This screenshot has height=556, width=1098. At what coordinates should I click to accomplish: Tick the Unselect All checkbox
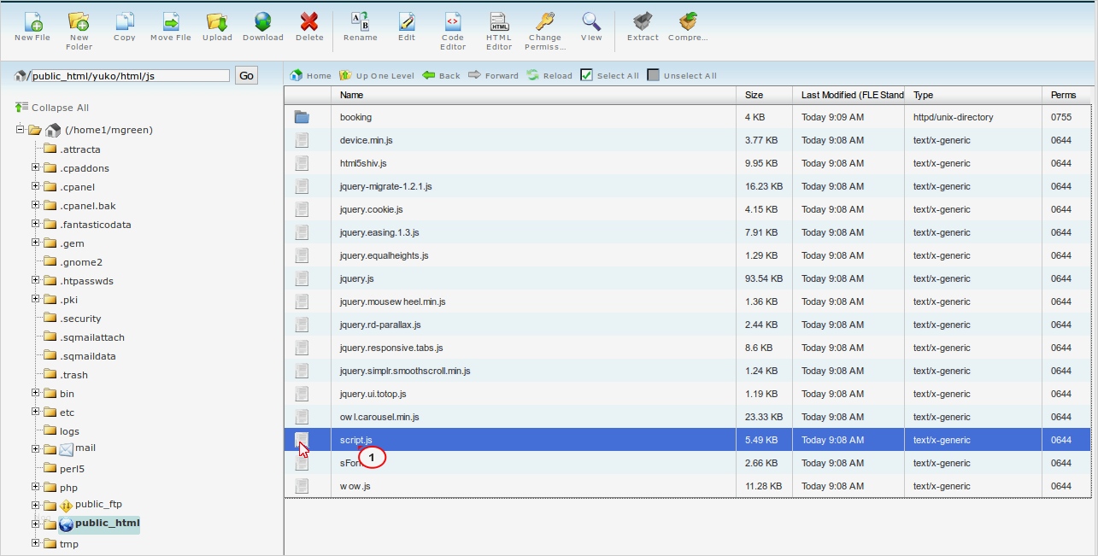point(653,75)
